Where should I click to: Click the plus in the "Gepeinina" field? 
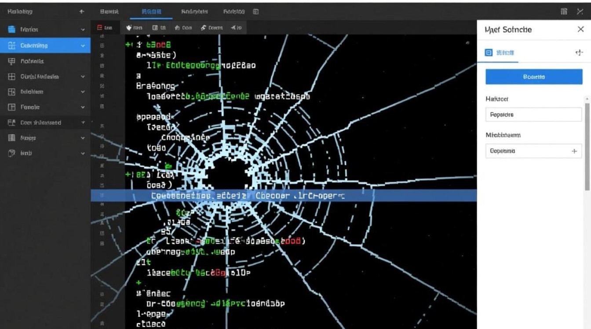click(574, 151)
